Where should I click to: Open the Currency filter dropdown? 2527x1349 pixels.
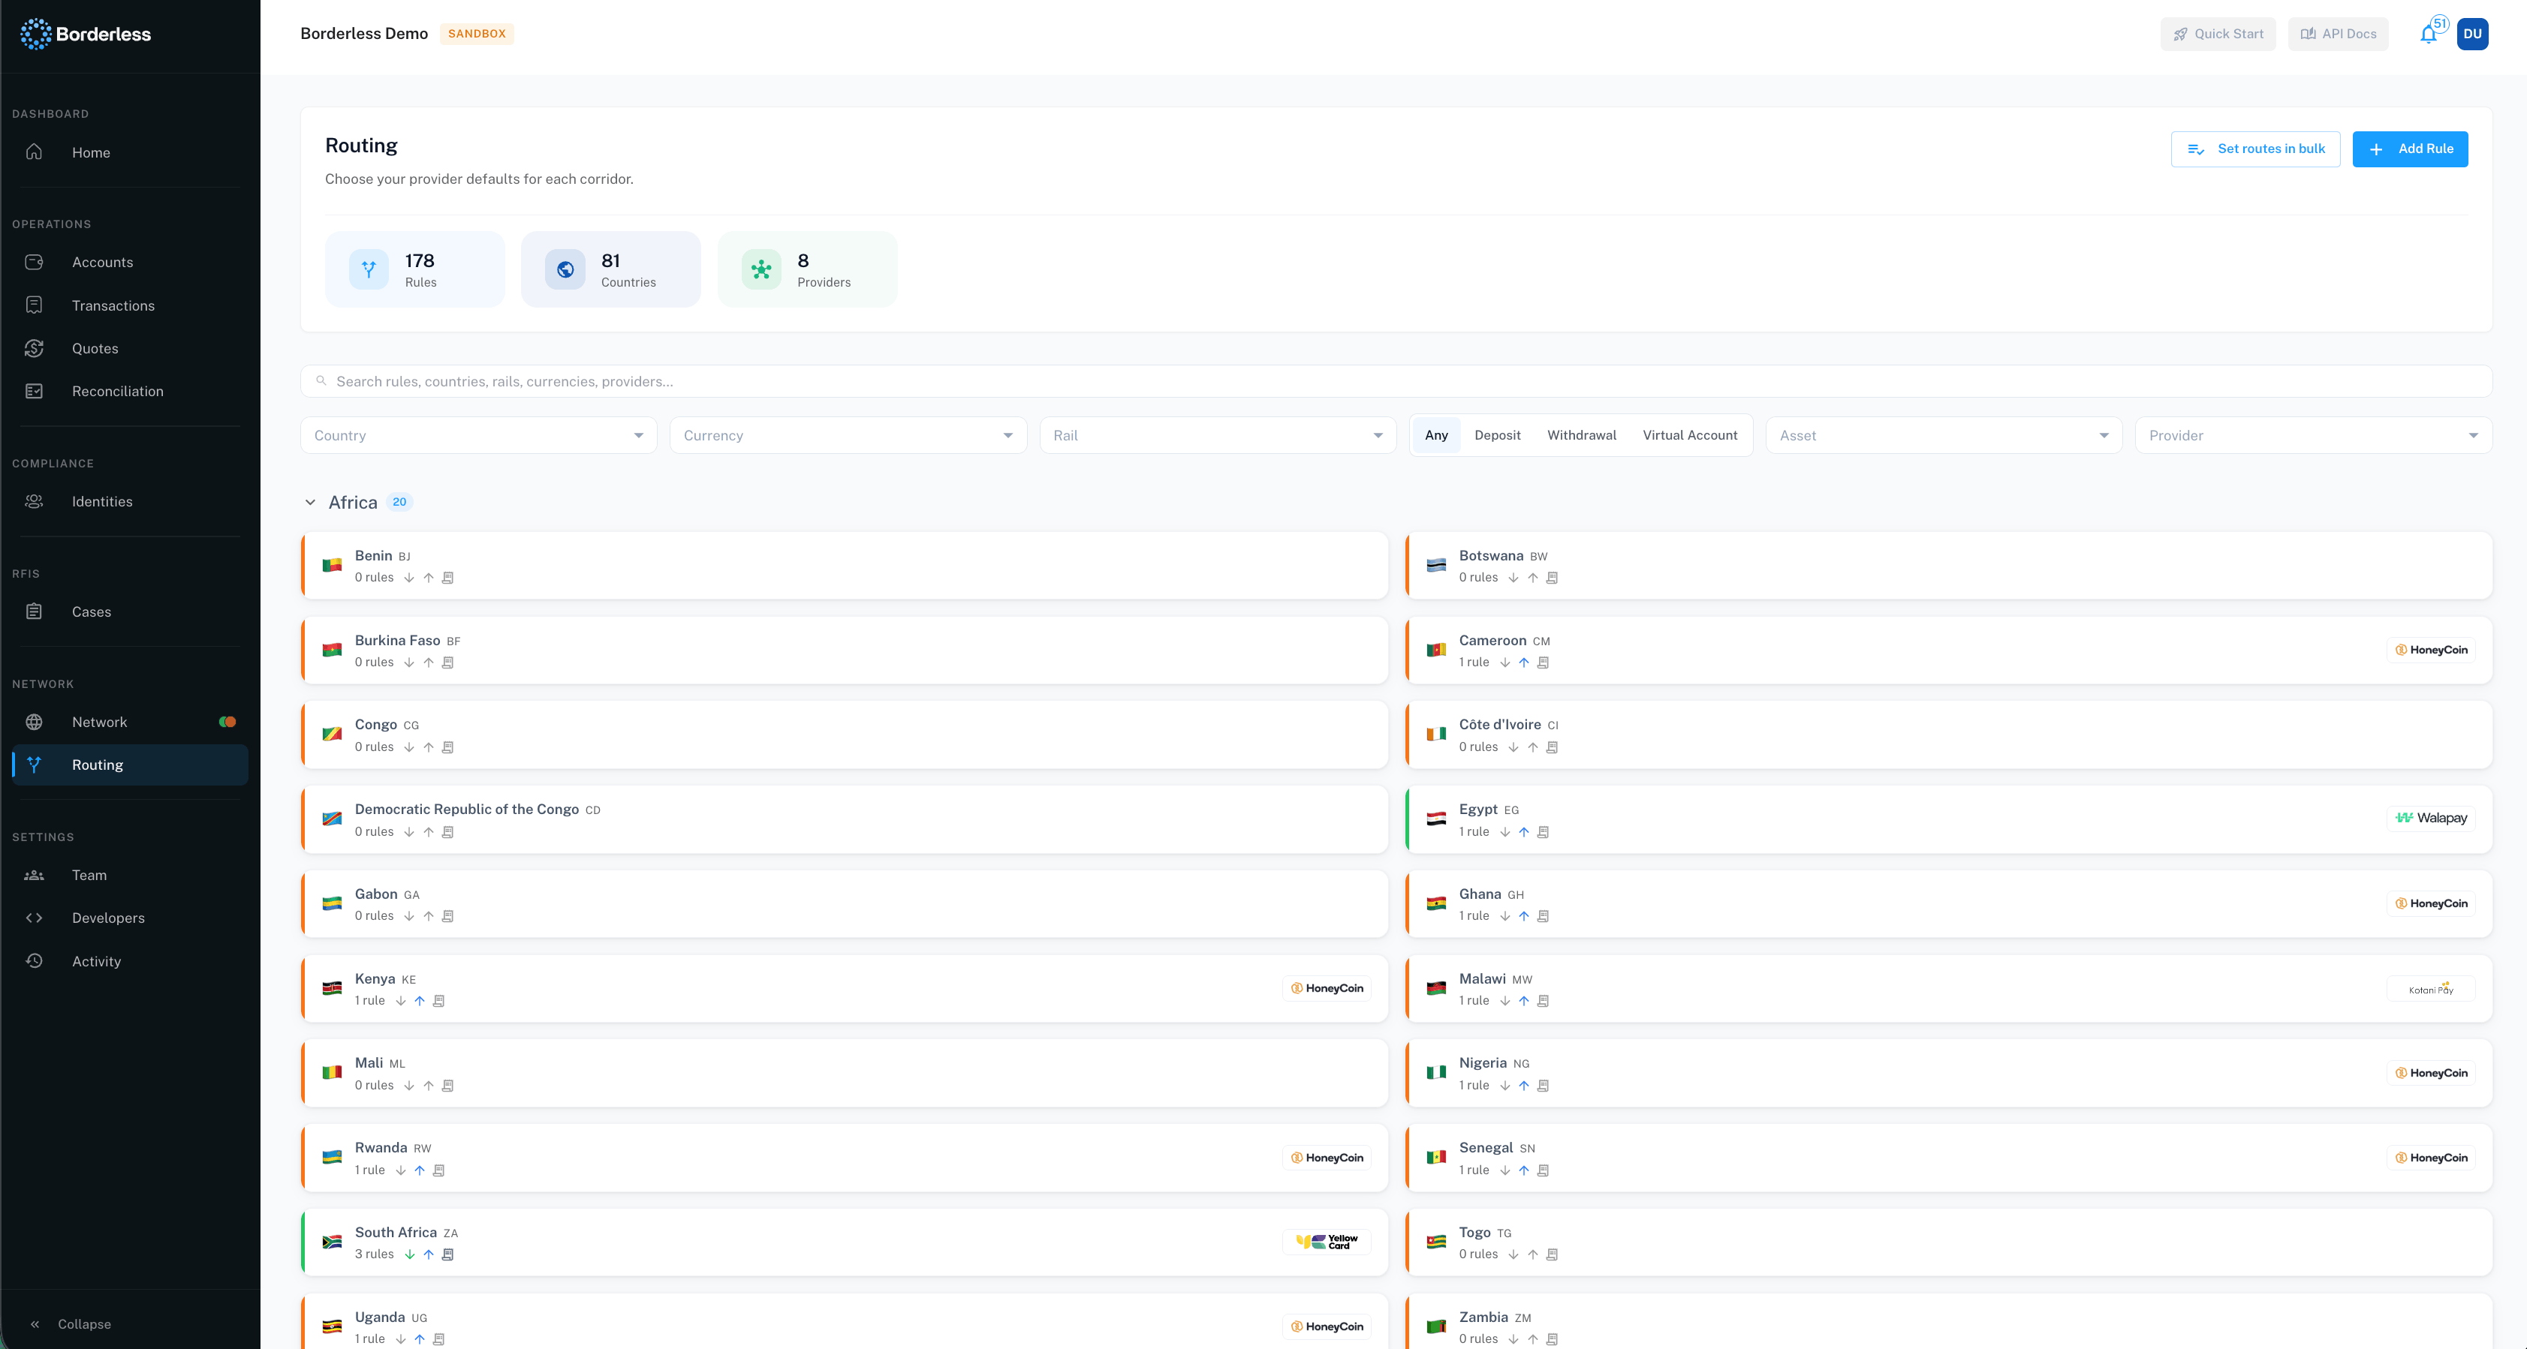[x=848, y=435]
